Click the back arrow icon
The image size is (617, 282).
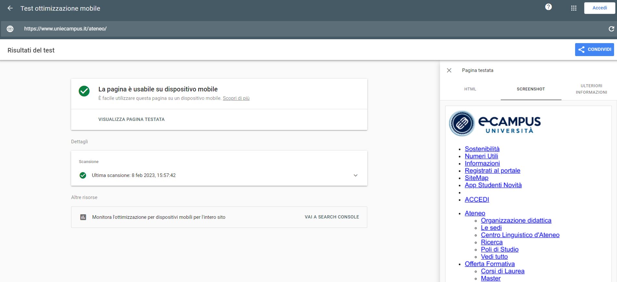10,8
